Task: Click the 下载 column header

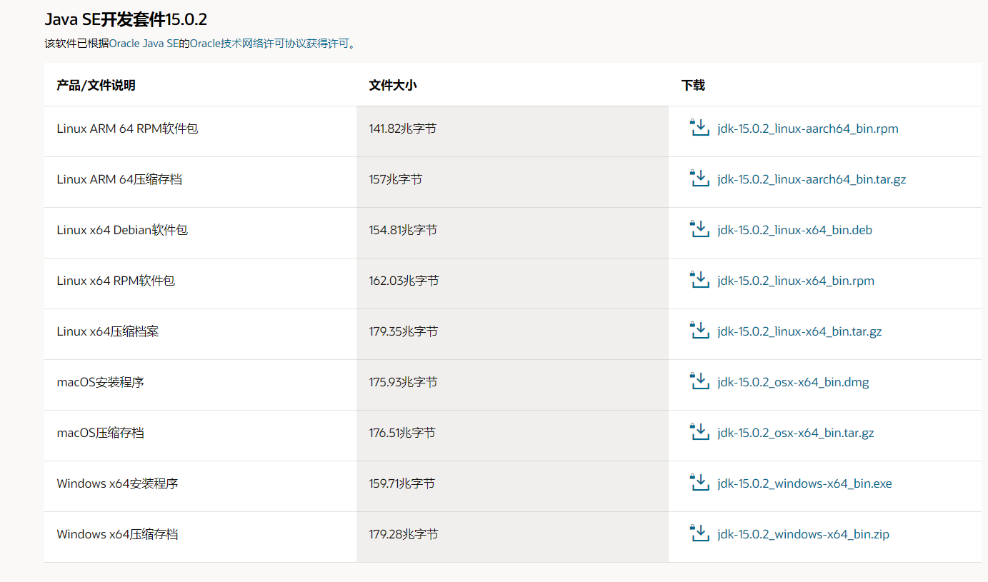Action: point(693,85)
